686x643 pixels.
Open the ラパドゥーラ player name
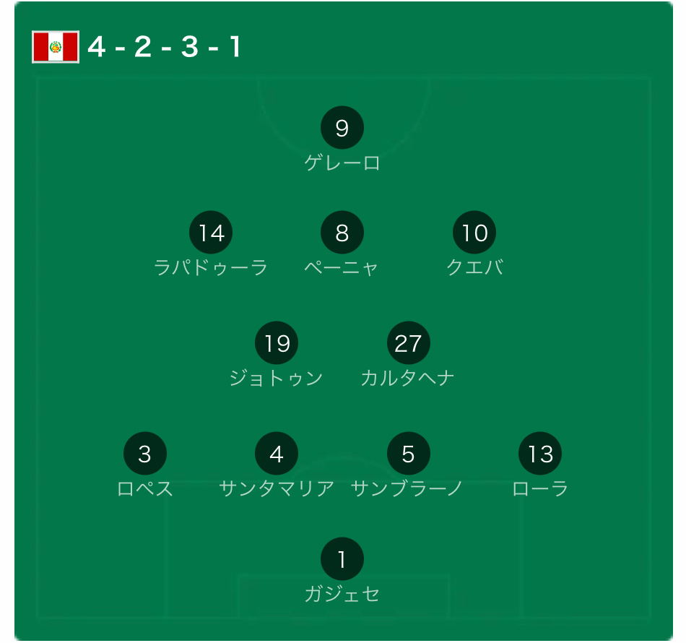coord(211,267)
